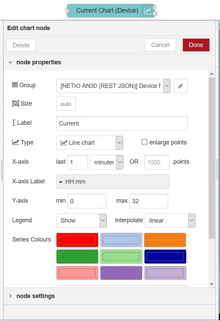Screen dimensions: 220x321
Task: Click the upper output port of the chart node
Action: [155, 8]
